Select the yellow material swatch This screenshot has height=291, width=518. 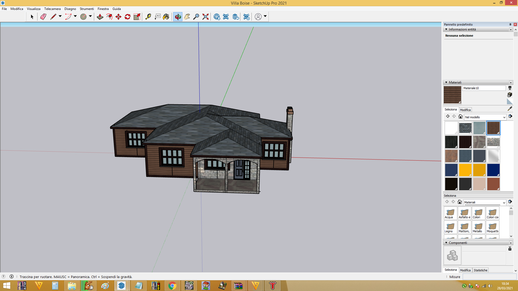465,170
